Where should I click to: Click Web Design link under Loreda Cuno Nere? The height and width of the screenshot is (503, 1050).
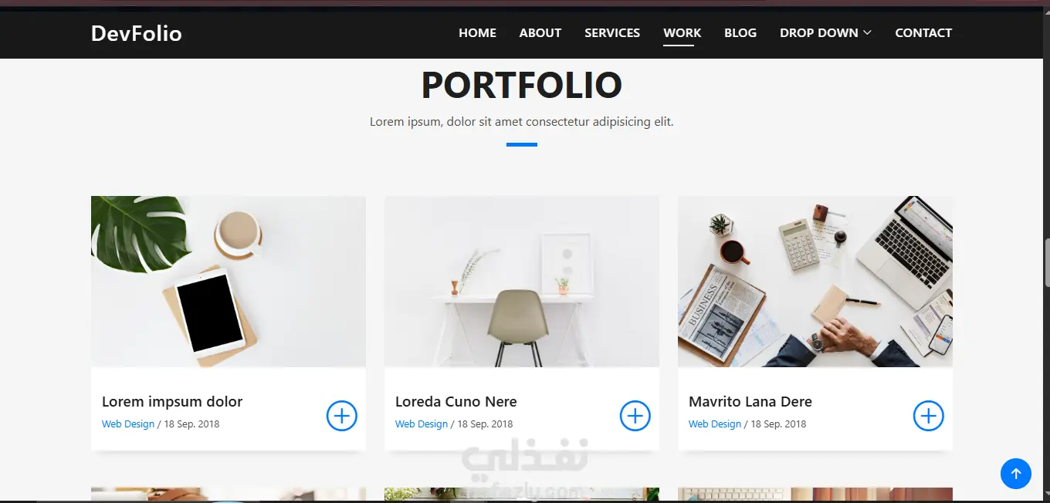pyautogui.click(x=422, y=424)
